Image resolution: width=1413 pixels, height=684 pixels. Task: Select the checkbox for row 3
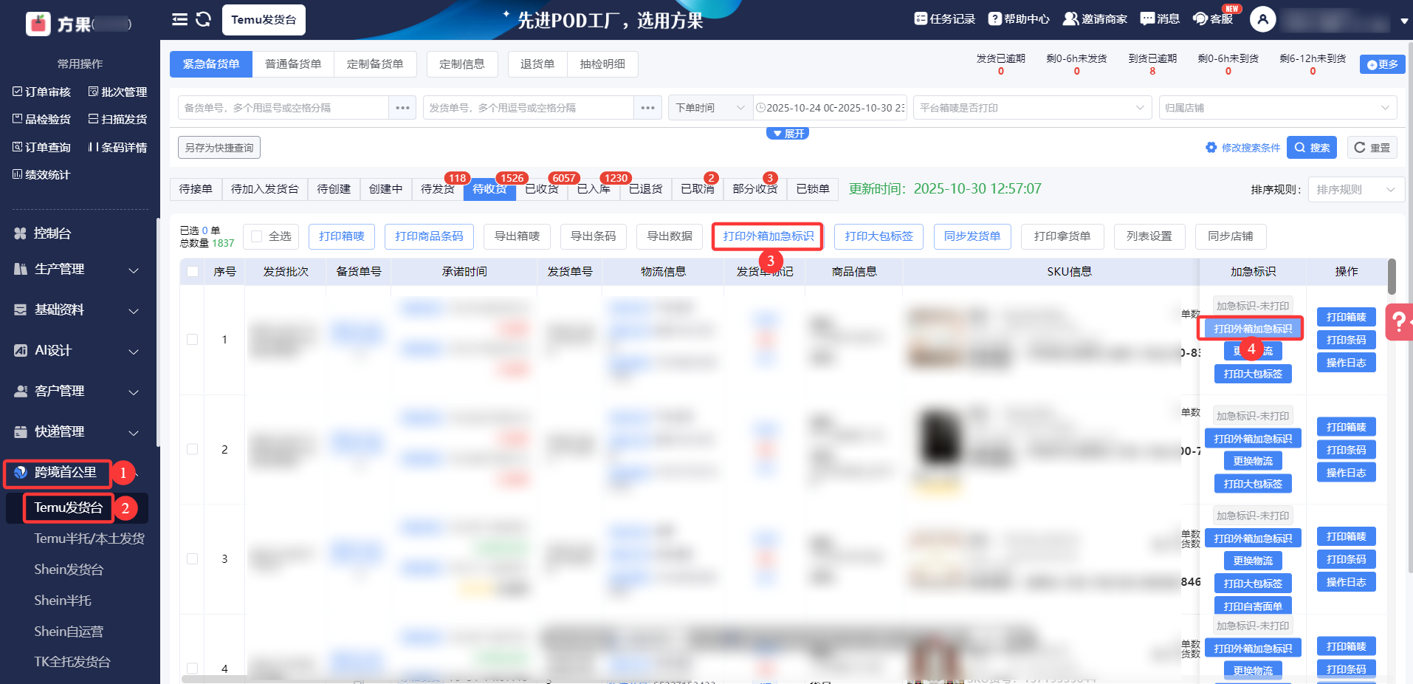(x=193, y=558)
